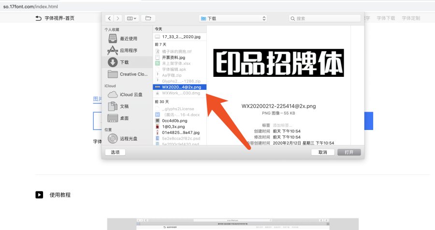Select 最近使用 in the sidebar

click(x=128, y=39)
